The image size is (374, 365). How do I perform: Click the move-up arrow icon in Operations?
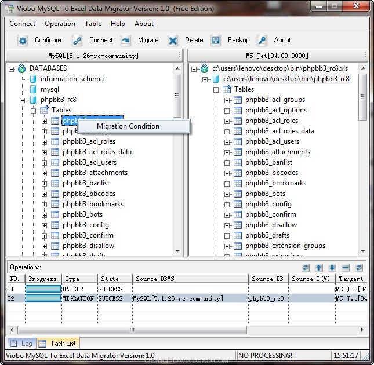[319, 268]
